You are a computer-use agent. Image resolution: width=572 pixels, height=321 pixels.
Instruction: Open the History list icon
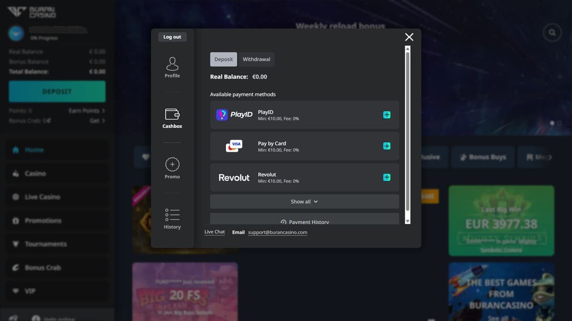[x=172, y=214]
